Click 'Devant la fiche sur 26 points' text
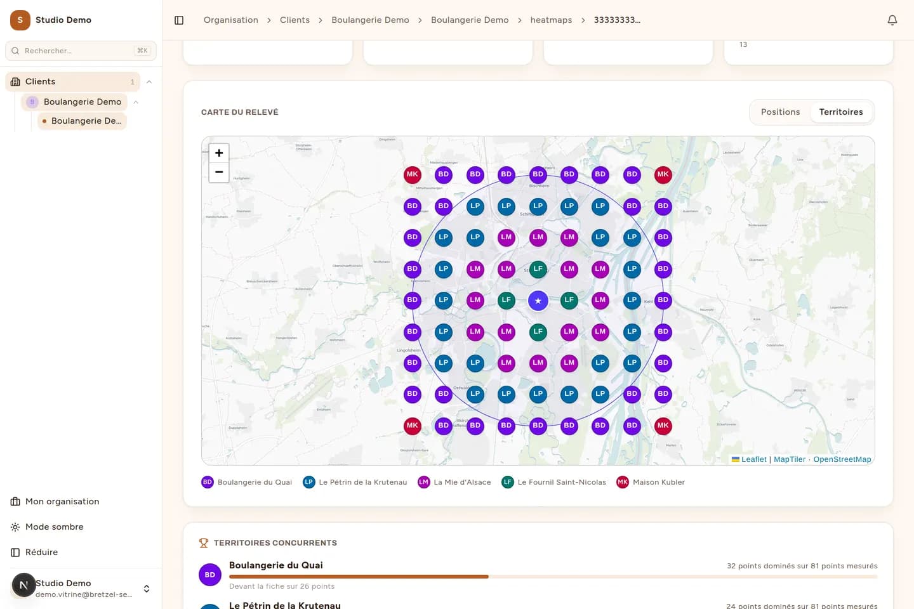The image size is (914, 609). tap(282, 586)
